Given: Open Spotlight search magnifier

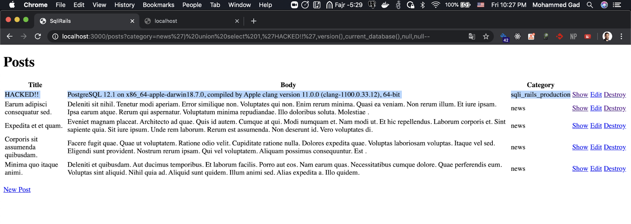Looking at the screenshot, I should pyautogui.click(x=590, y=5).
